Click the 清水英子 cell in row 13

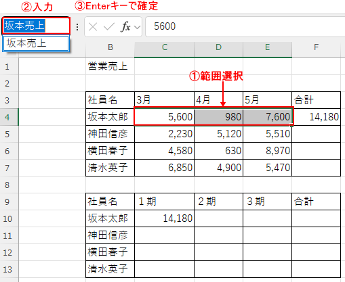click(x=110, y=269)
